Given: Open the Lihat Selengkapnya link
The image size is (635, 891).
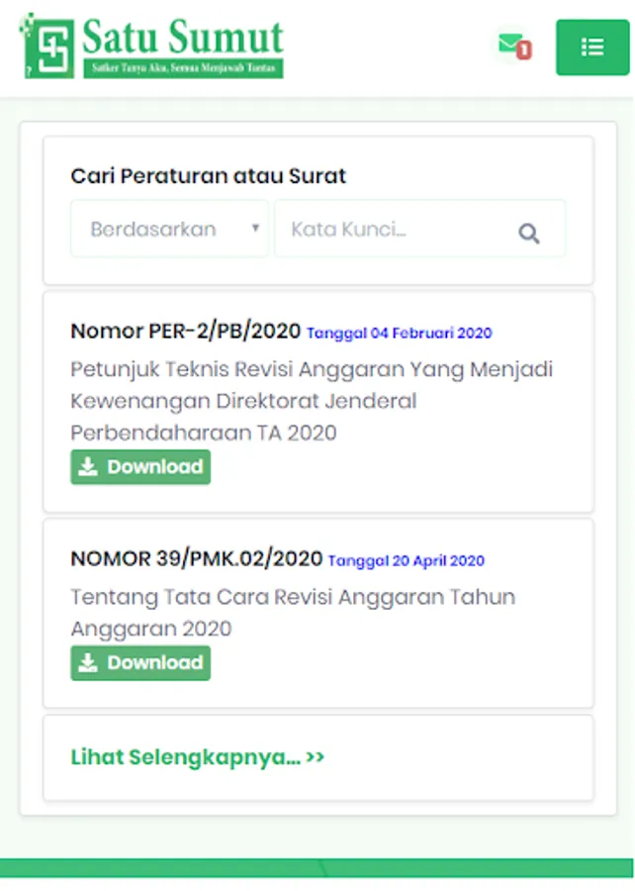Looking at the screenshot, I should [x=198, y=757].
